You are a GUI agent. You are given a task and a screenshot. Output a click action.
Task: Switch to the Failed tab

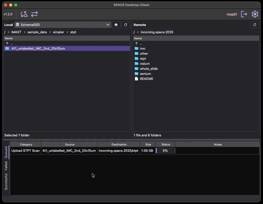click(x=6, y=166)
